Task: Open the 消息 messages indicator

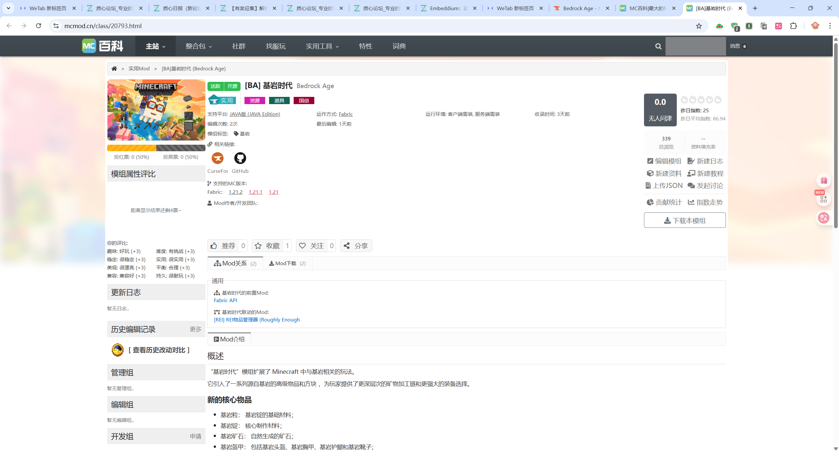Action: [738, 46]
